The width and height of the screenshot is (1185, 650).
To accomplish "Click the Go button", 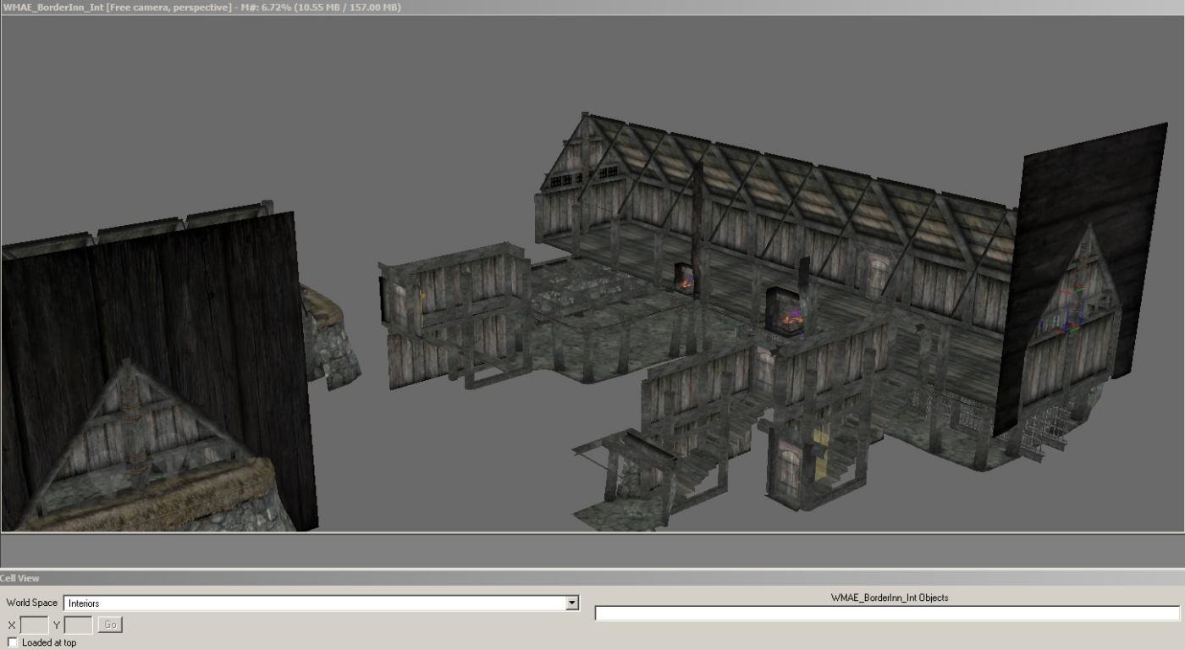I will point(110,625).
